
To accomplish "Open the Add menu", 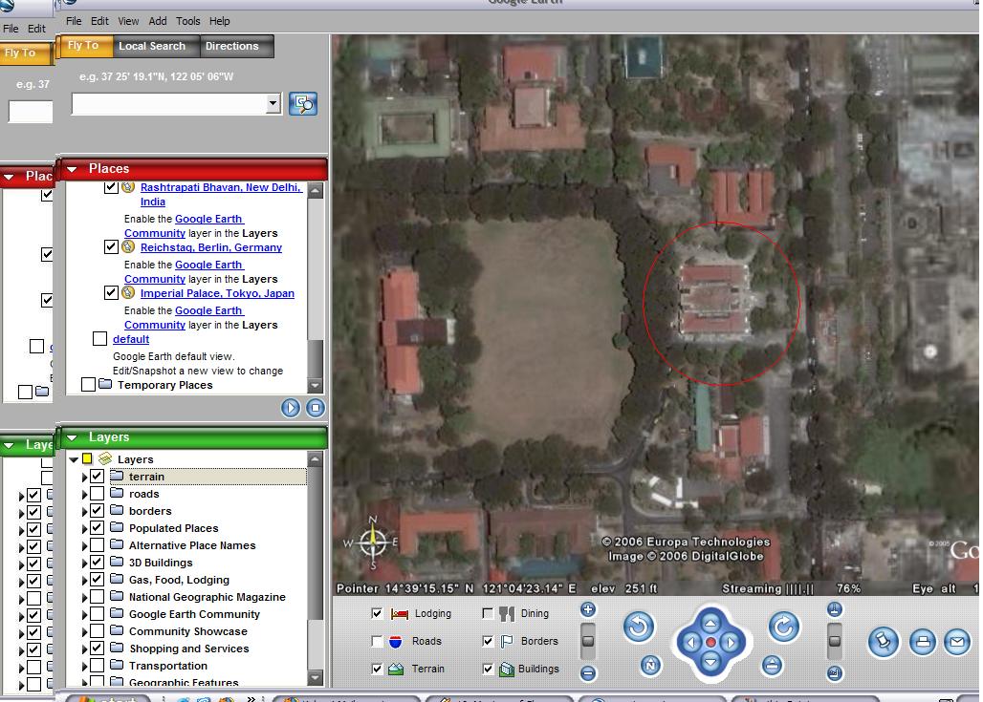I will click(158, 21).
